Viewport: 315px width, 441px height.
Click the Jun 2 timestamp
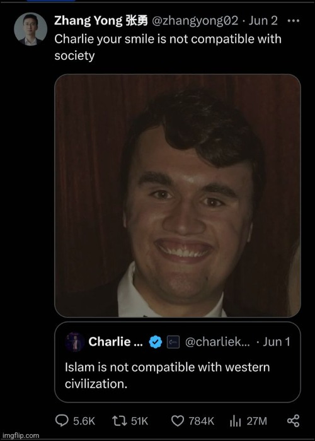(x=263, y=21)
